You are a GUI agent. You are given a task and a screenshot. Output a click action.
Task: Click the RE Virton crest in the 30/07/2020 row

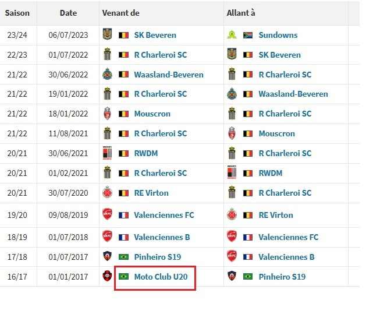[x=107, y=192]
